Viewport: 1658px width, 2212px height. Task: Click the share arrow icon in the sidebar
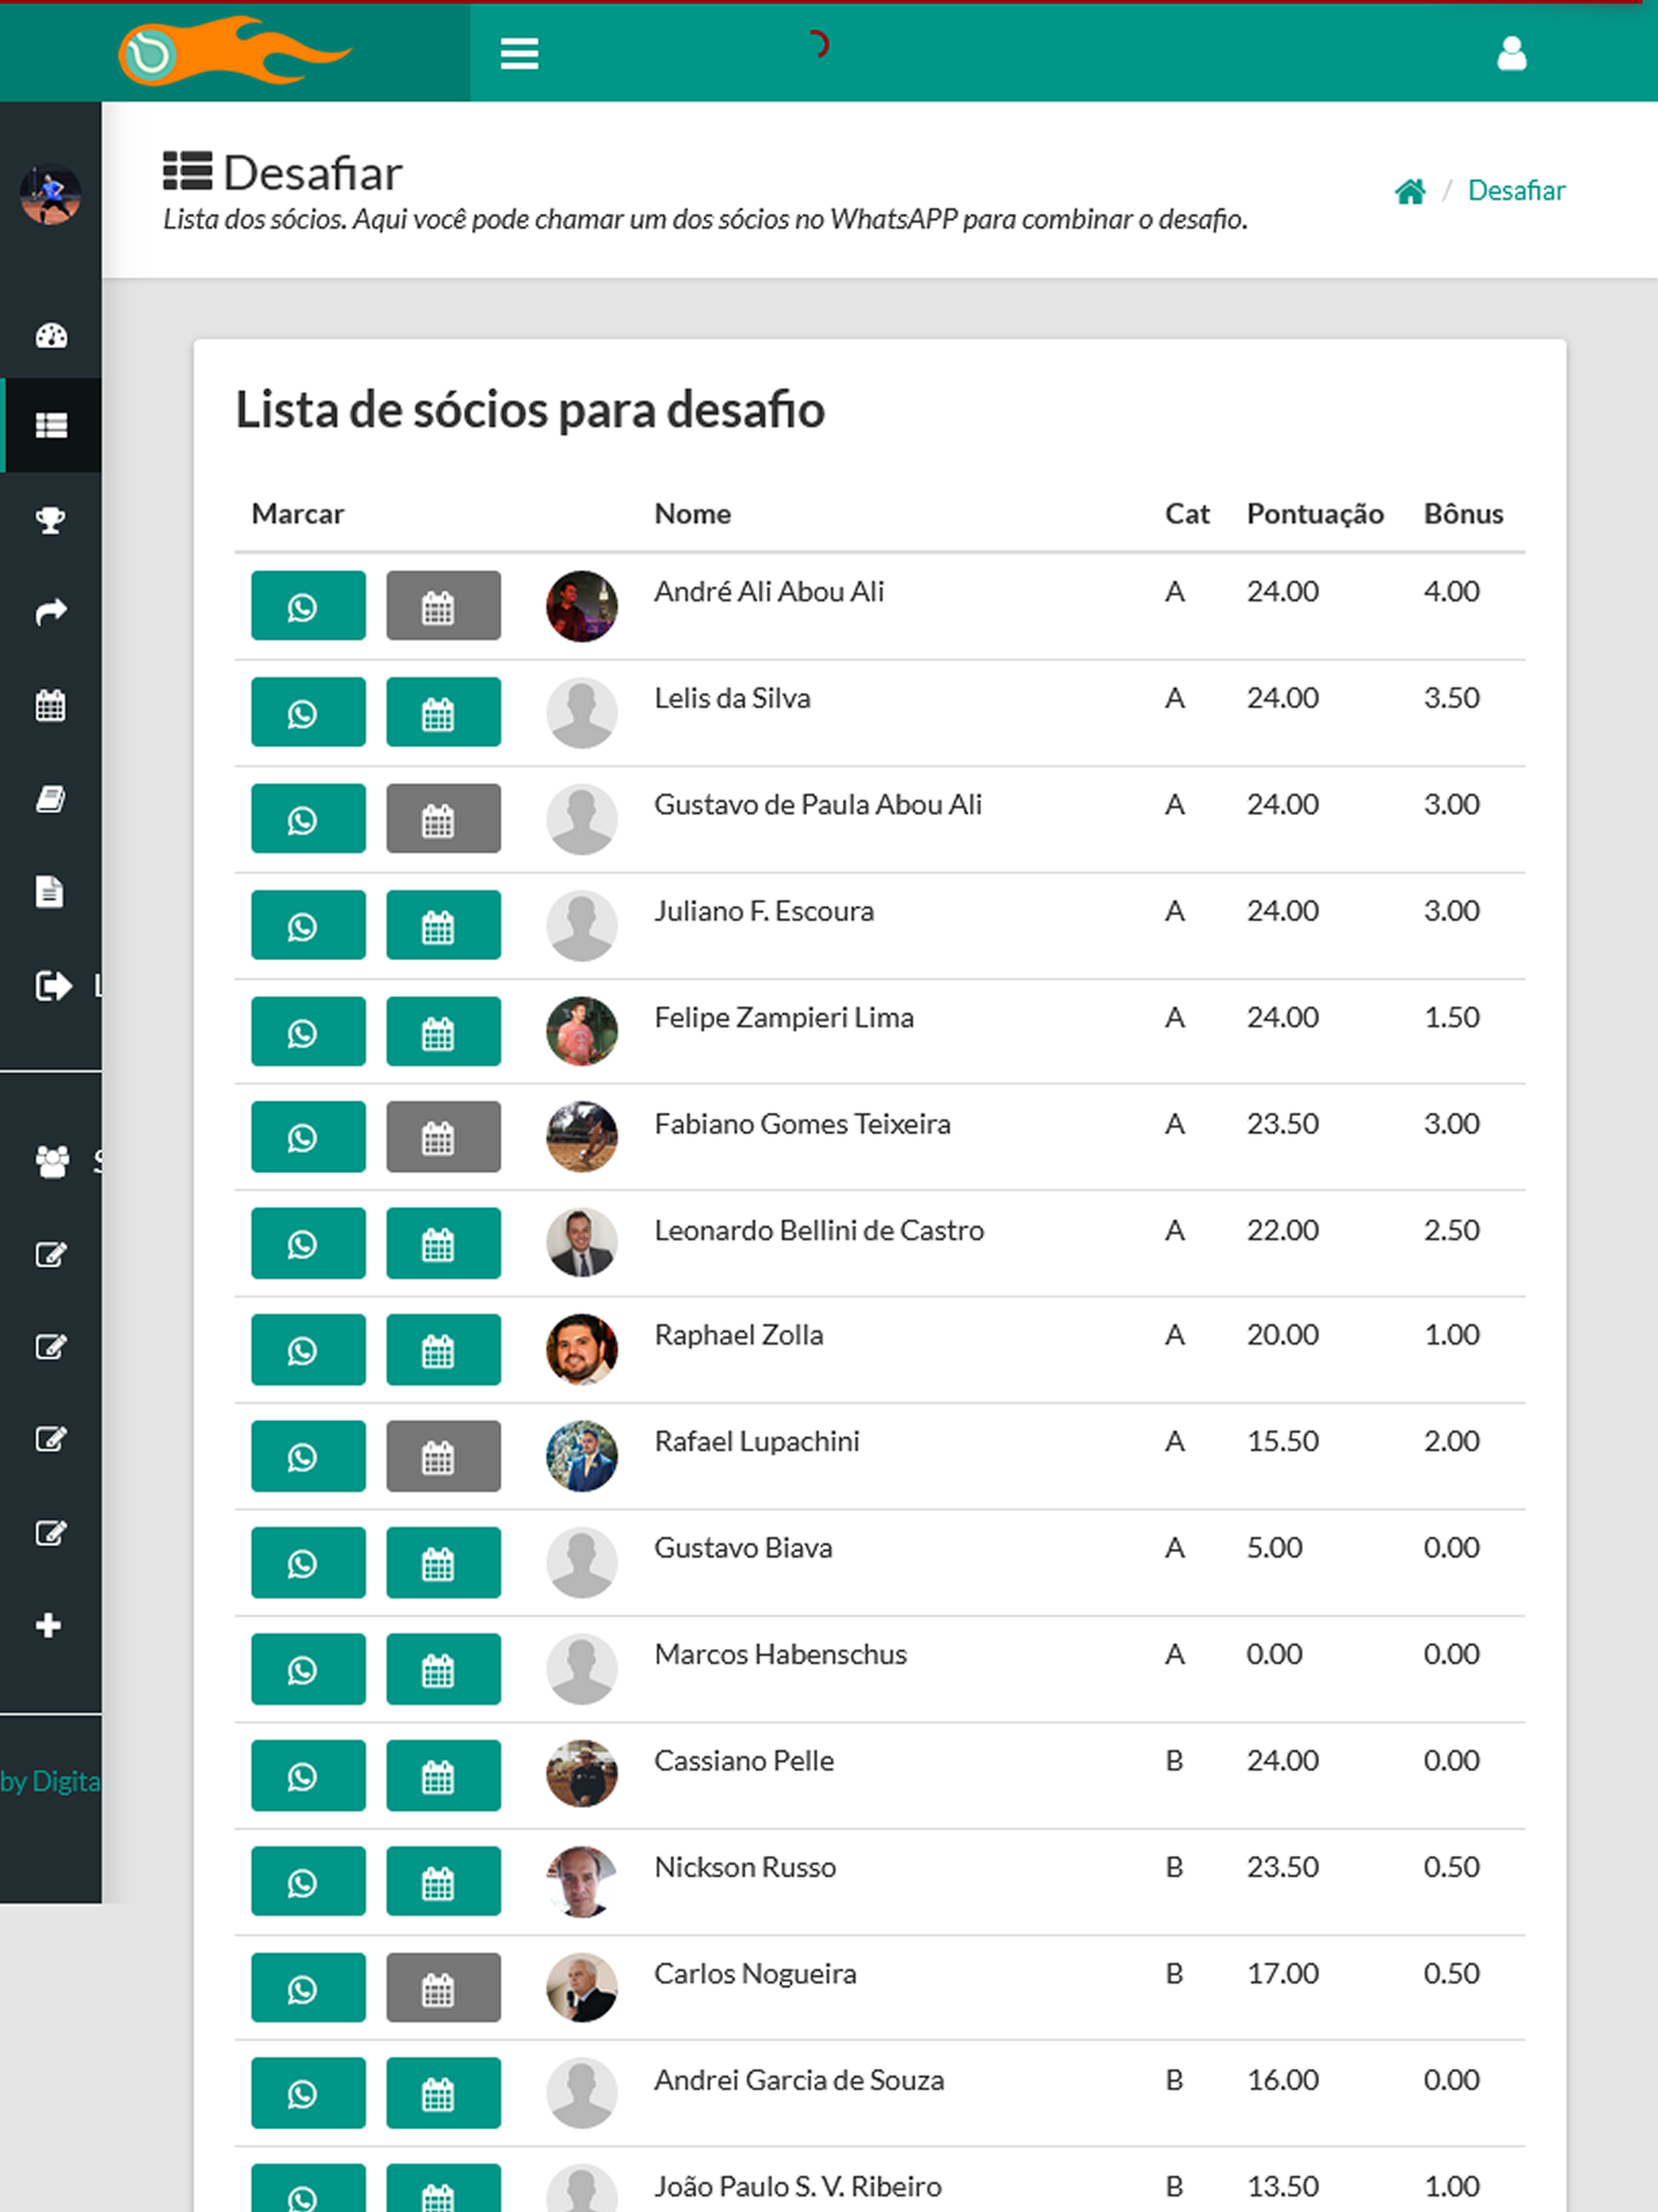[51, 612]
